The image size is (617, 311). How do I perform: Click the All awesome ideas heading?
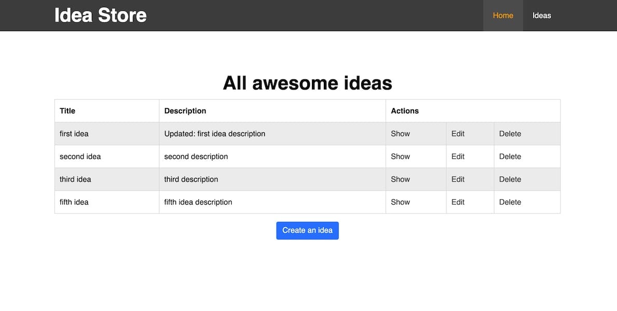point(307,83)
